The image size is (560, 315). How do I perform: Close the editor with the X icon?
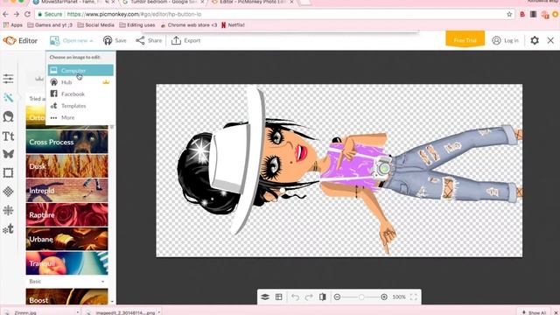(x=550, y=40)
